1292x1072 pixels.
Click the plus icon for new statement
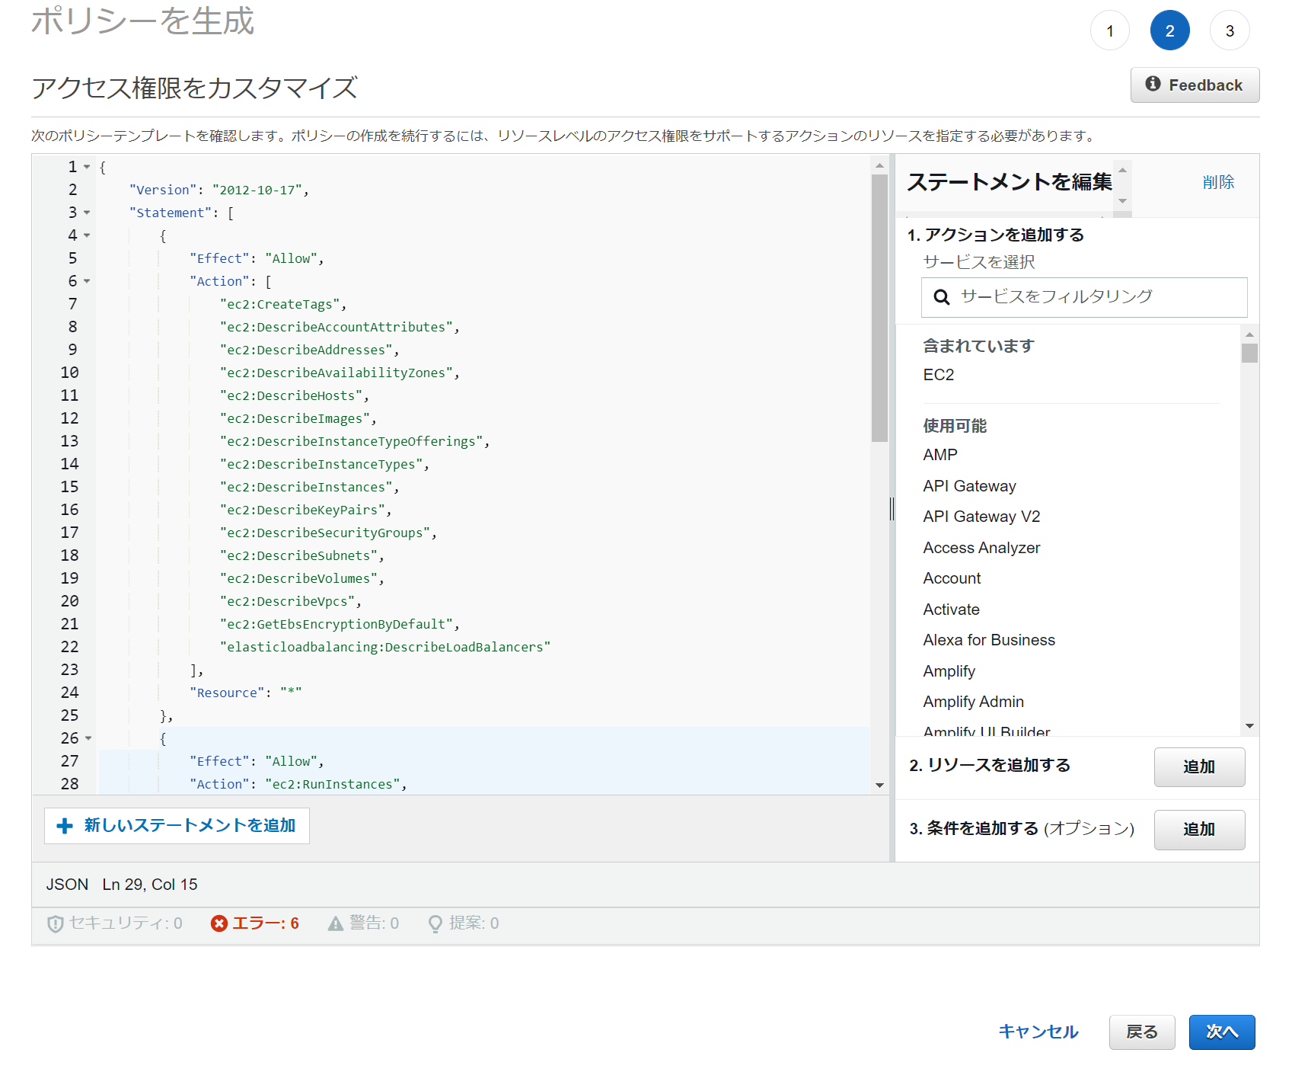point(65,826)
